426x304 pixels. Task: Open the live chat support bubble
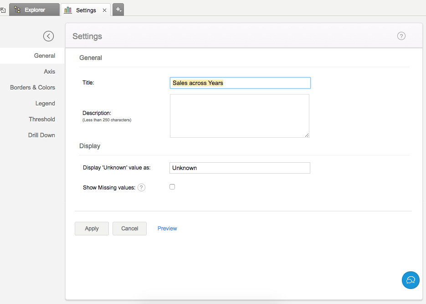[411, 280]
